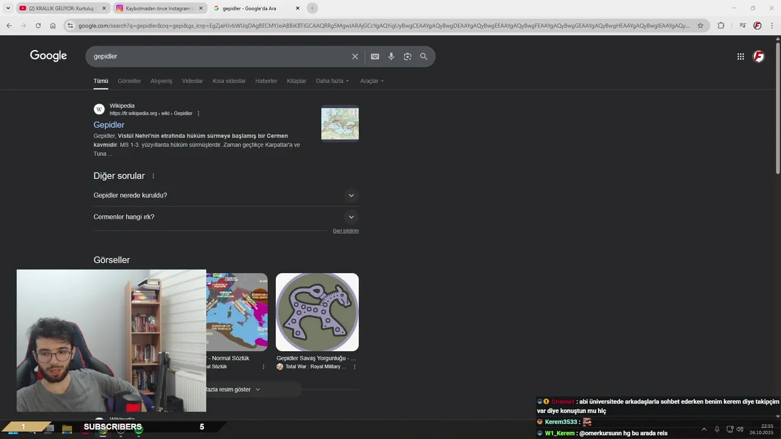Open Gepidler Savaş Yorgunluğu image title

click(316, 358)
